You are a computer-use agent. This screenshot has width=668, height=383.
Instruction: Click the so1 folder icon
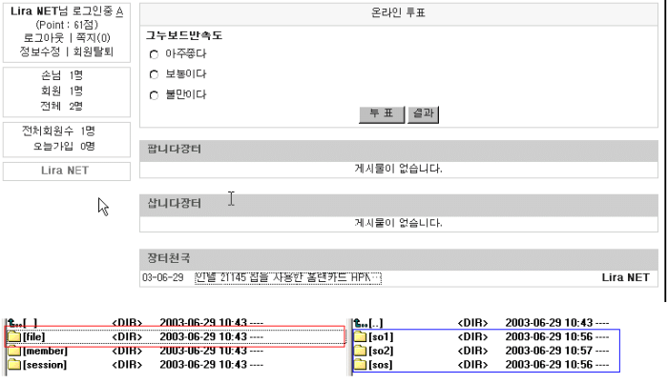pyautogui.click(x=361, y=336)
